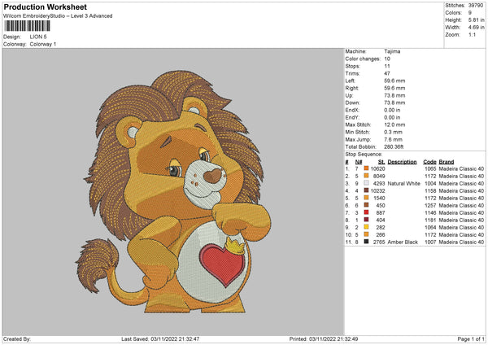Select thread code 1004
Screen dimensions: 488x345
[430, 183]
